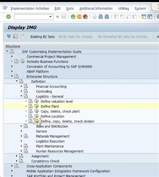Expand ABAP Platform node
159x177 pixels.
pos(12,71)
